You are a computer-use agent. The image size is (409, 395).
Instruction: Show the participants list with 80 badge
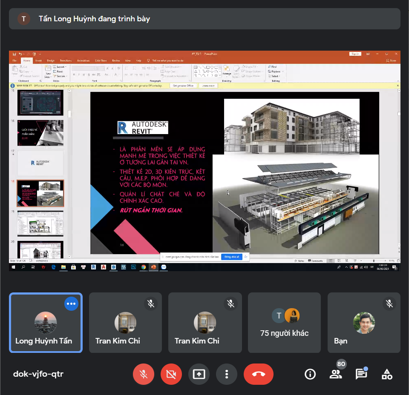[x=336, y=374]
